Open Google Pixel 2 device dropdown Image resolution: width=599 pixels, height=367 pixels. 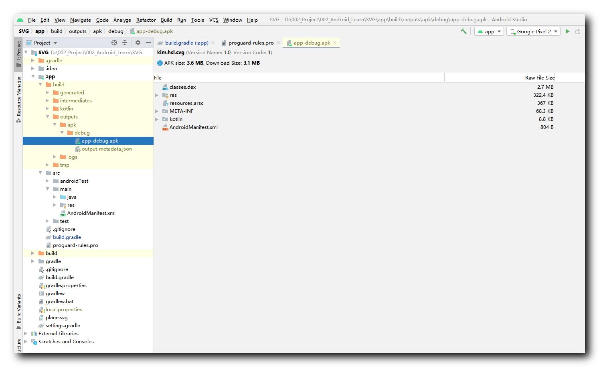533,31
